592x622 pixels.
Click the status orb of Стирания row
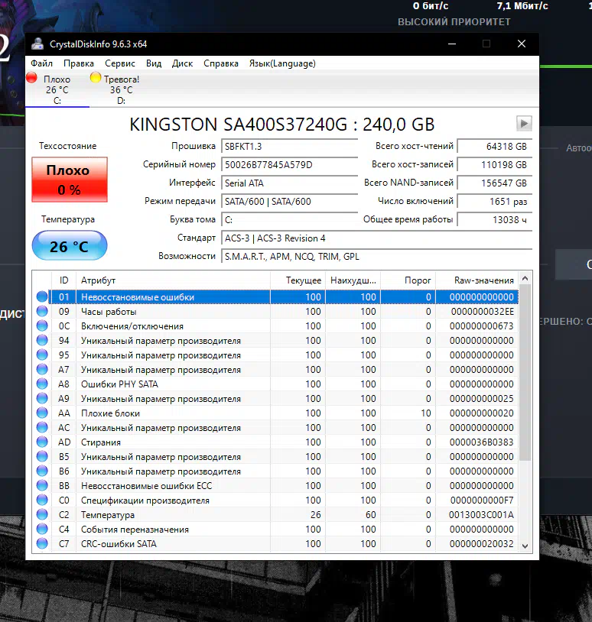[42, 442]
